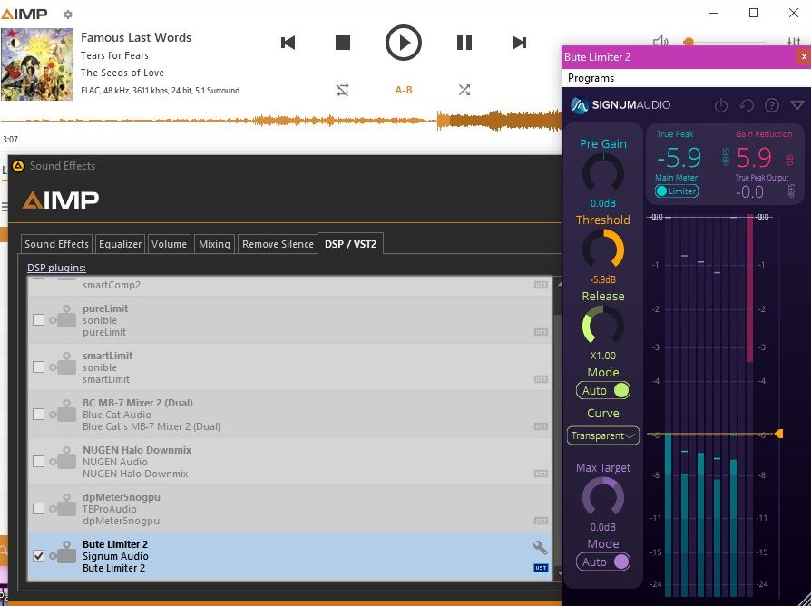This screenshot has height=606, width=811.
Task: Activate the A-B repeat button
Action: coord(404,90)
